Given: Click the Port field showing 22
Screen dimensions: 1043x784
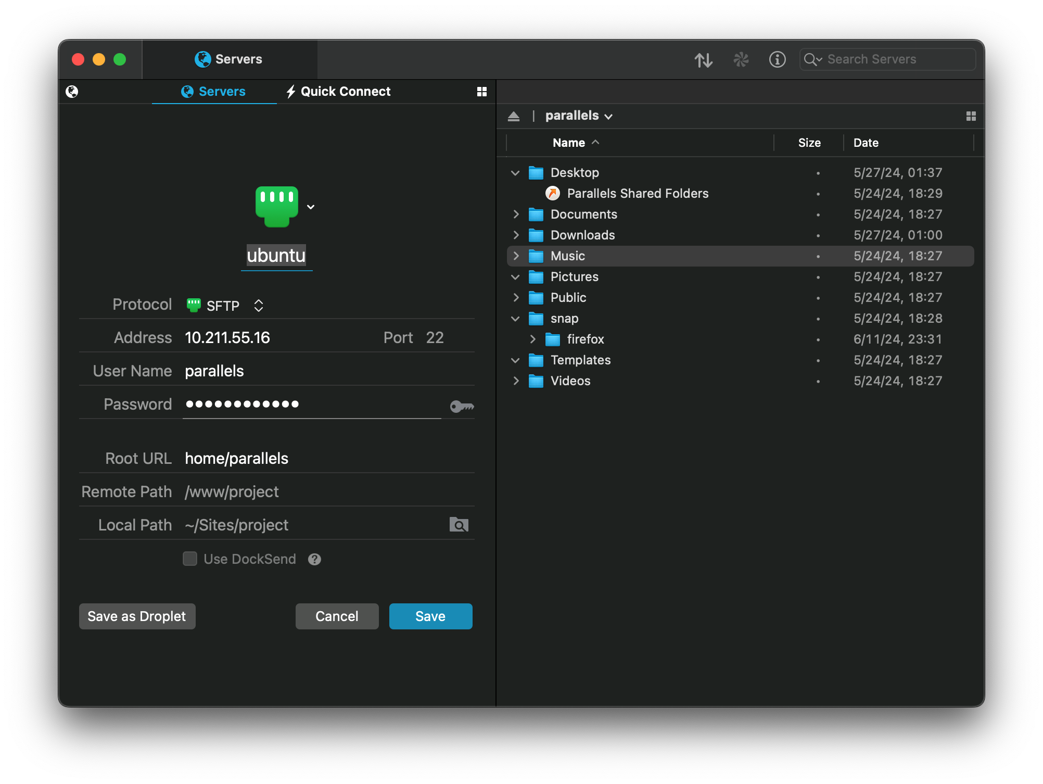Looking at the screenshot, I should coord(435,338).
